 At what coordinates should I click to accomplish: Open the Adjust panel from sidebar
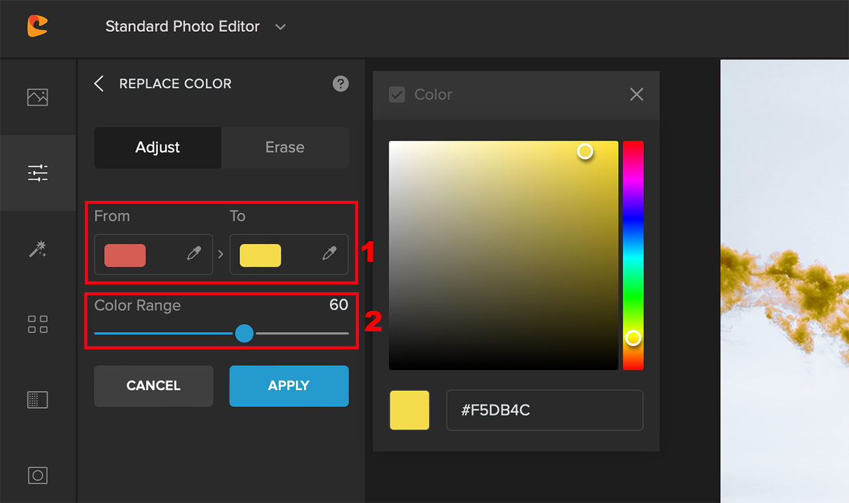tap(38, 172)
